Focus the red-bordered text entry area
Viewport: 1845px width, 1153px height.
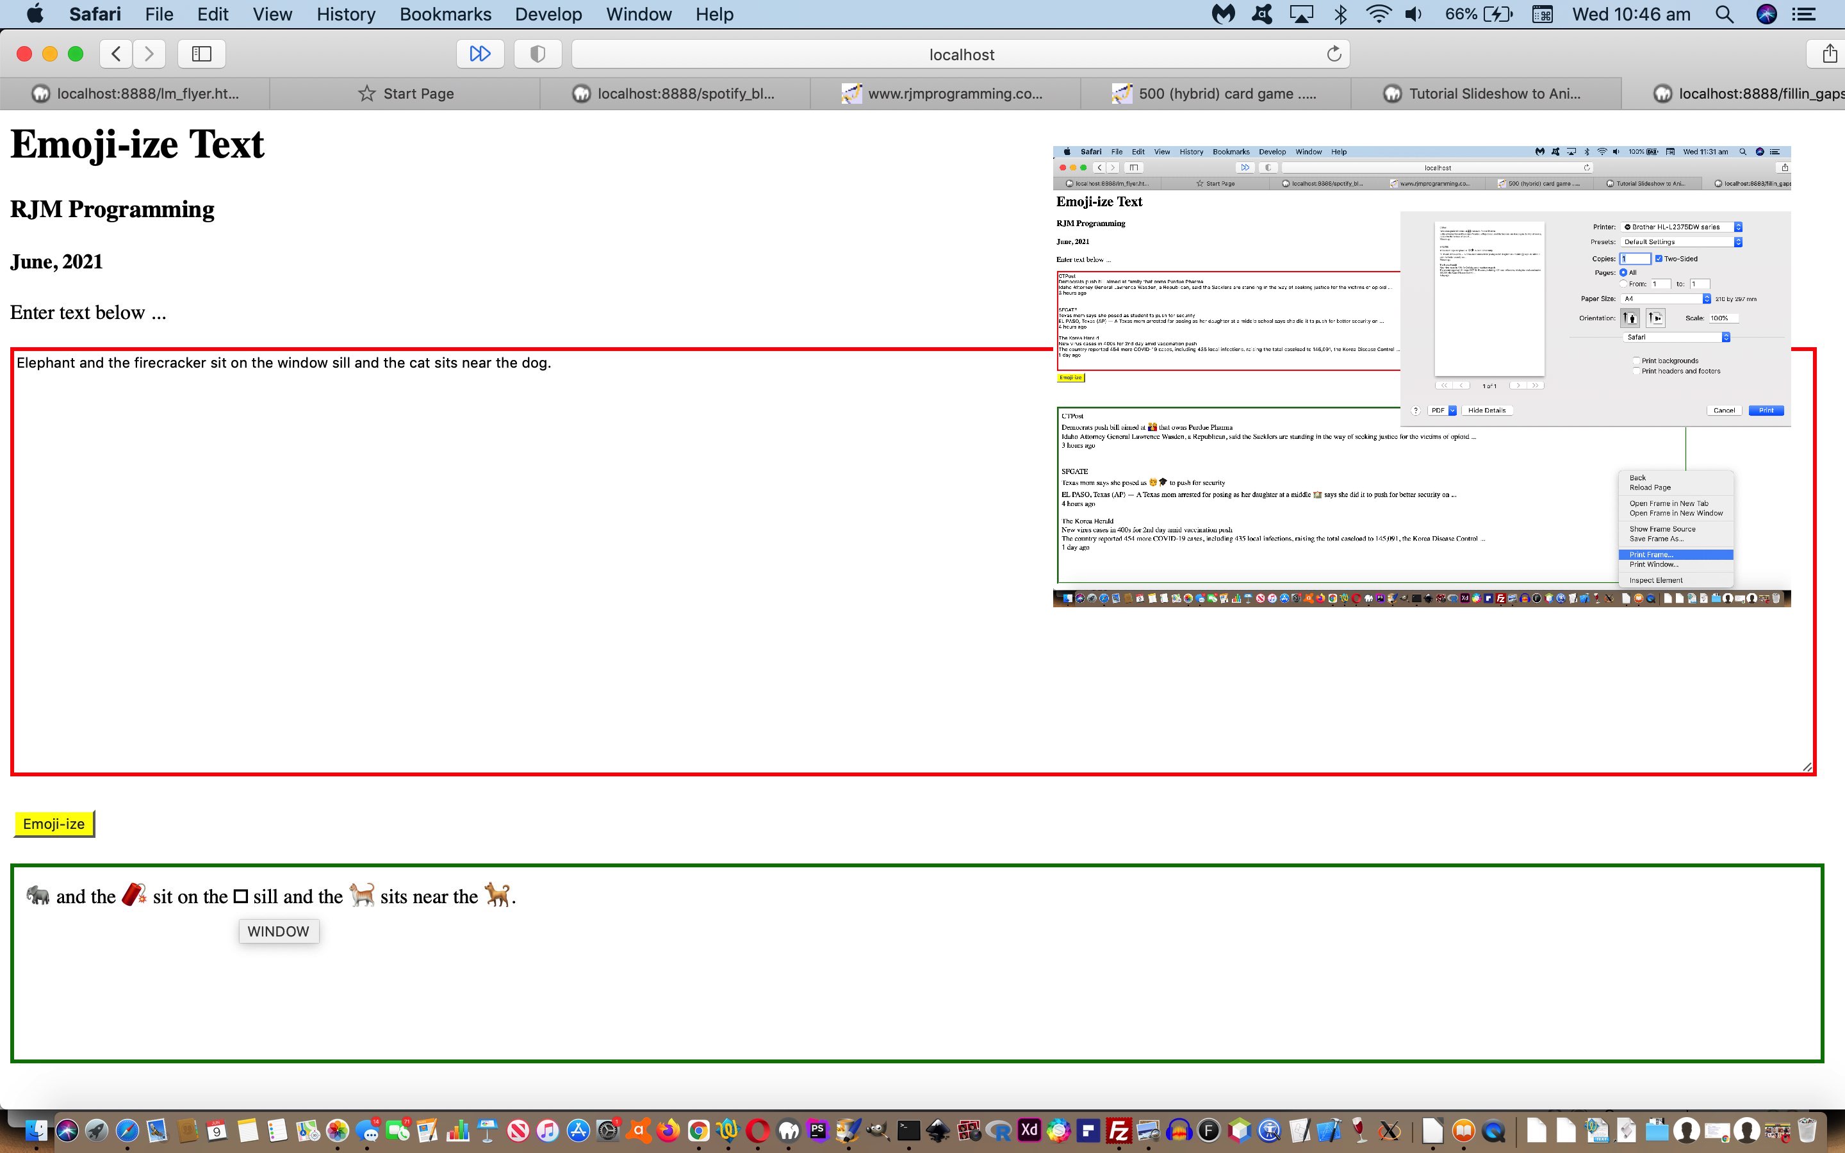pos(913,562)
